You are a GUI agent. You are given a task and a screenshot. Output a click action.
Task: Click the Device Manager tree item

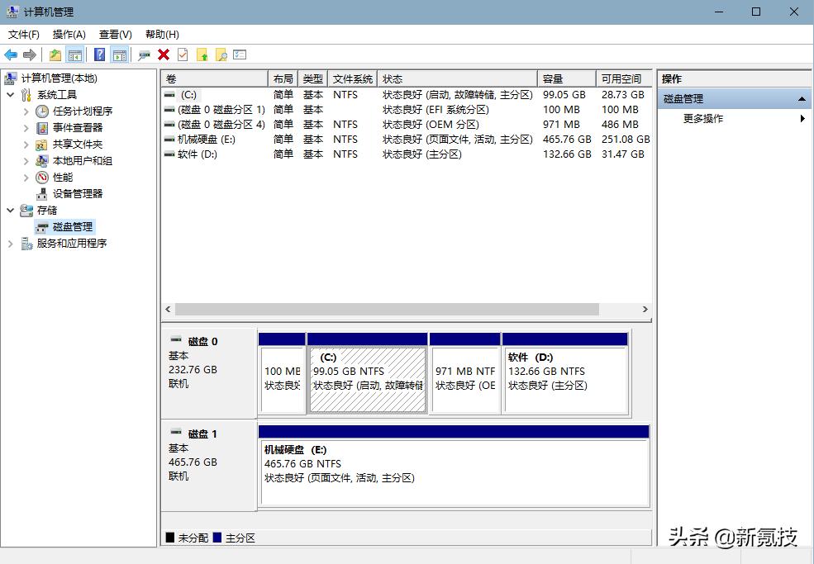(78, 193)
